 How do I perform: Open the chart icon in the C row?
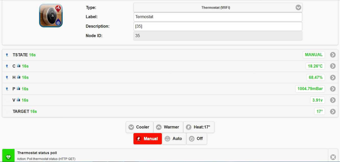(18, 66)
